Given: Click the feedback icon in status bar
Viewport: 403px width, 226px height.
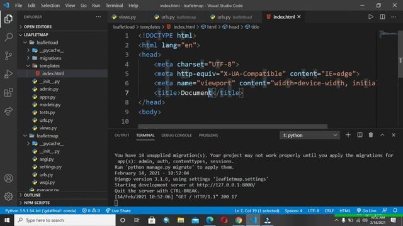Looking at the screenshot, I should click(385, 210).
